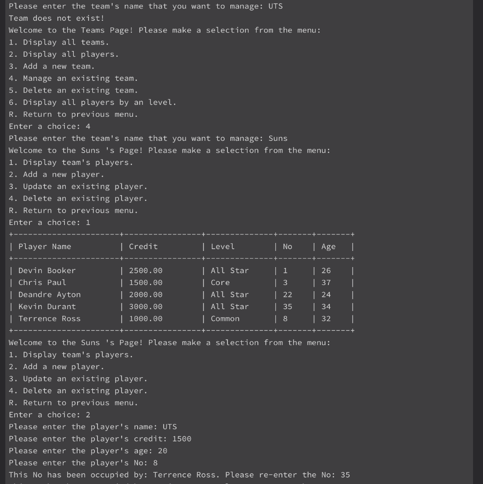Screen dimensions: 483x484
Task: Click Kevin Durant's credit value 3000.00
Action: [146, 307]
